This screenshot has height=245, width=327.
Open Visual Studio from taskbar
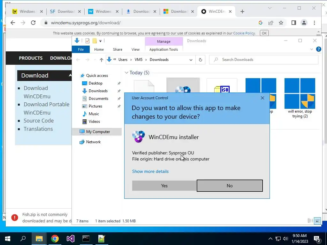71,239
